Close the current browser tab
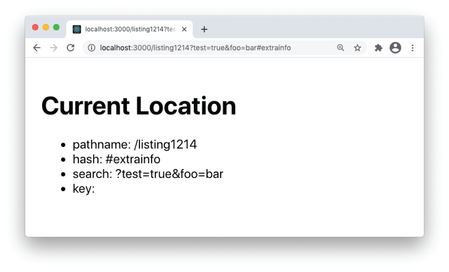The image size is (449, 272). (184, 29)
